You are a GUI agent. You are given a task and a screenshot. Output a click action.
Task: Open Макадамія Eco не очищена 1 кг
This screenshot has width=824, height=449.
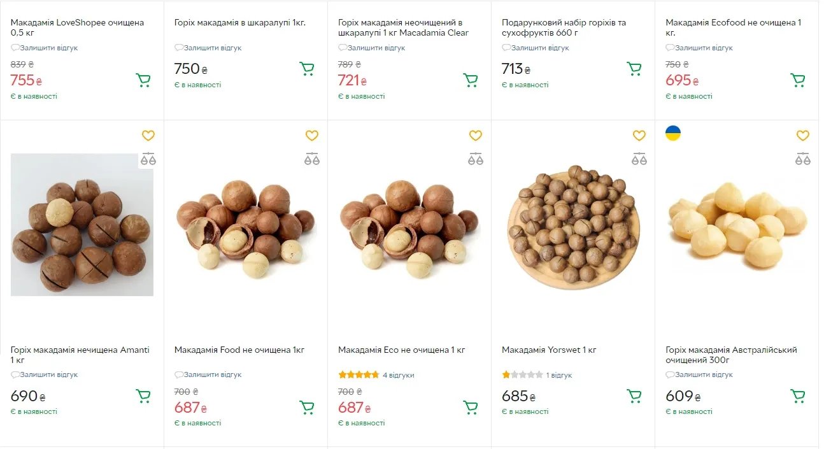pos(401,350)
